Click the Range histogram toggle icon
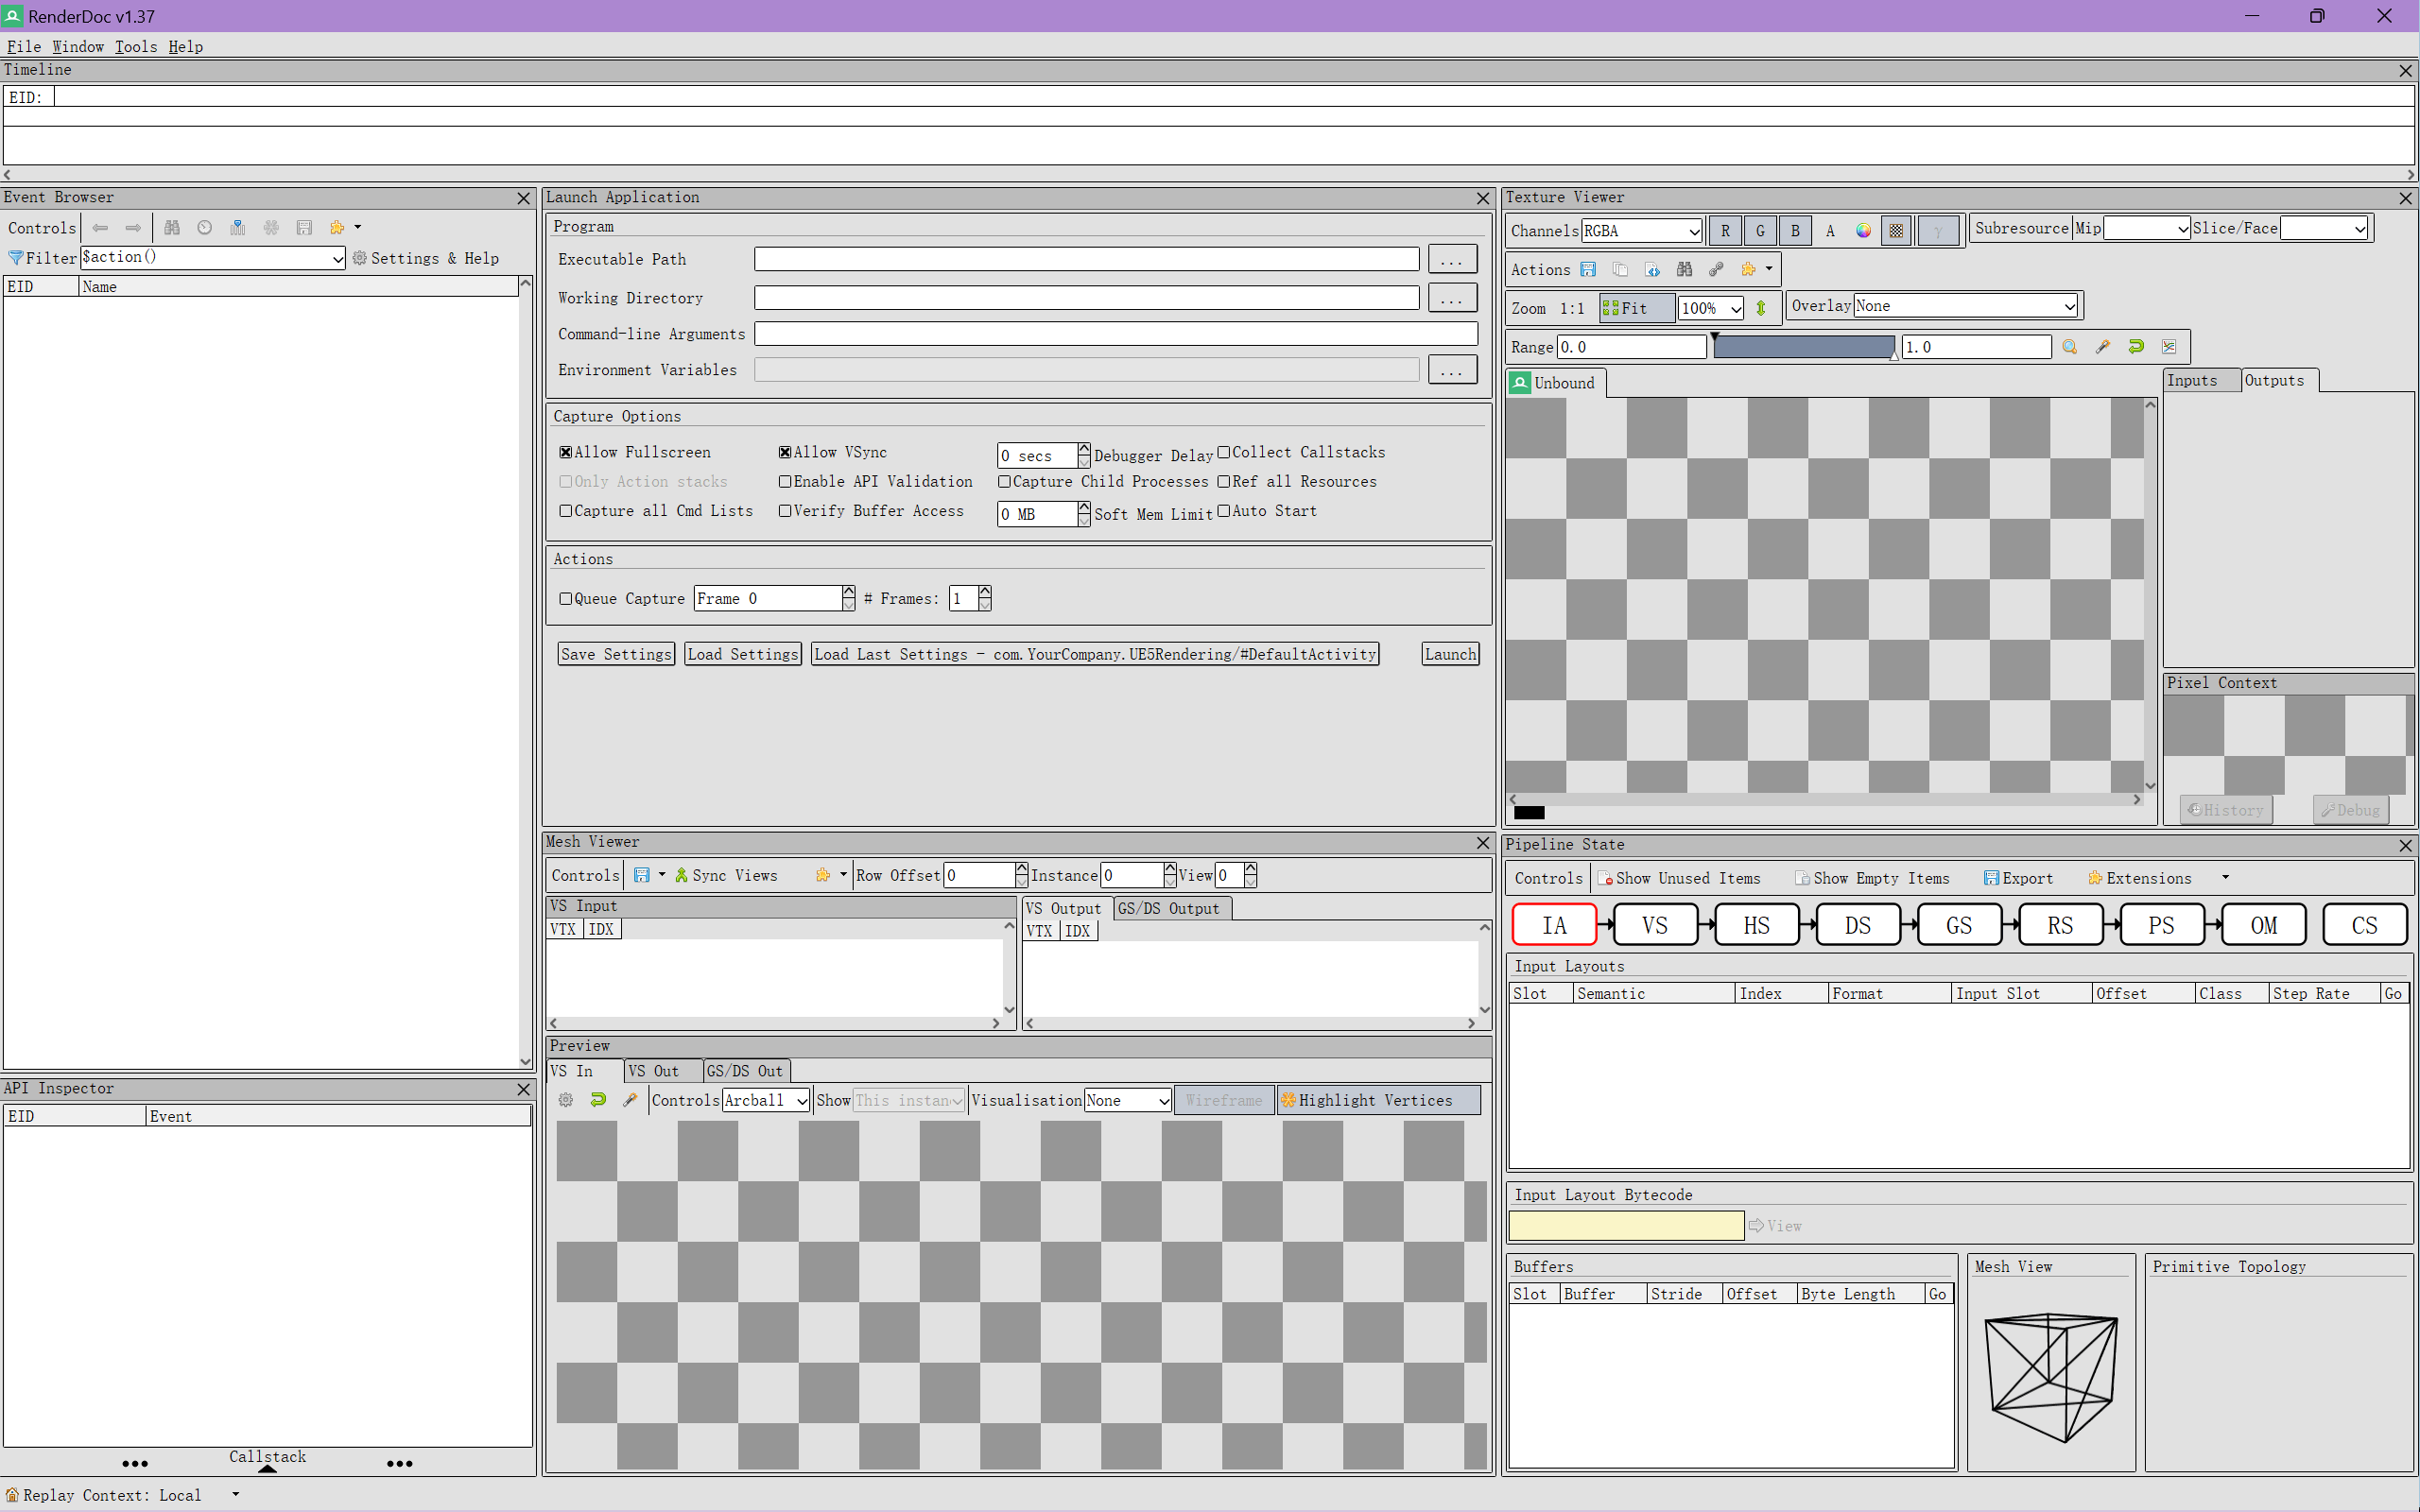This screenshot has height=1512, width=2420. [2168, 347]
